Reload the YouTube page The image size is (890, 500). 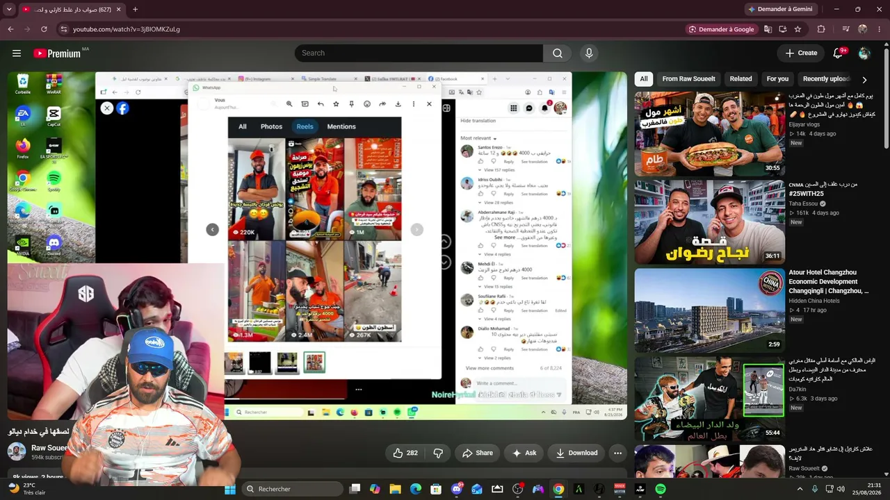(44, 29)
